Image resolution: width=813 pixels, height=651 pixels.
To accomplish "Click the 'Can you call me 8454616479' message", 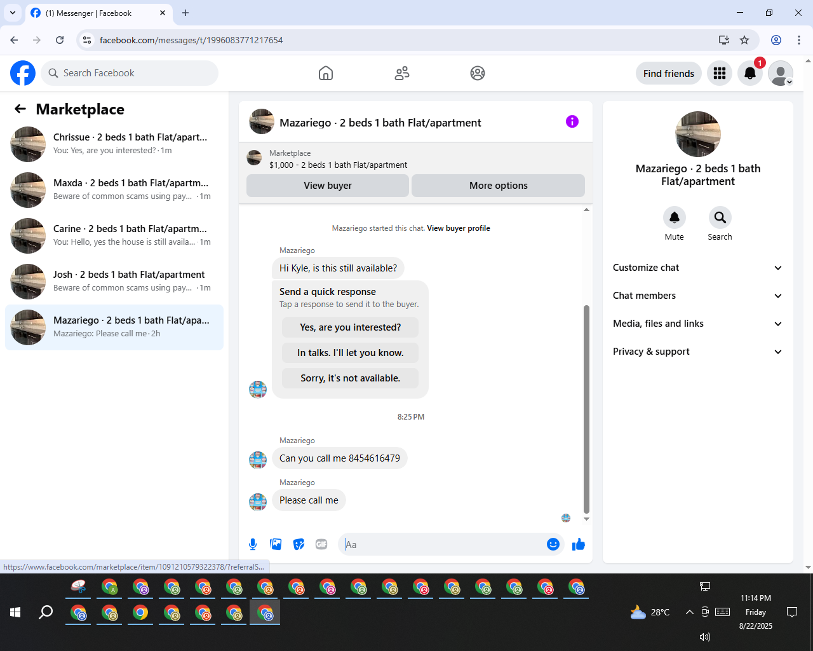I will point(340,458).
